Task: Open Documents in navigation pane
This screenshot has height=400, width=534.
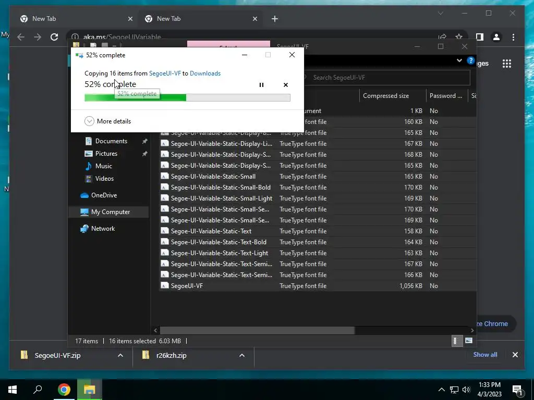Action: [111, 141]
